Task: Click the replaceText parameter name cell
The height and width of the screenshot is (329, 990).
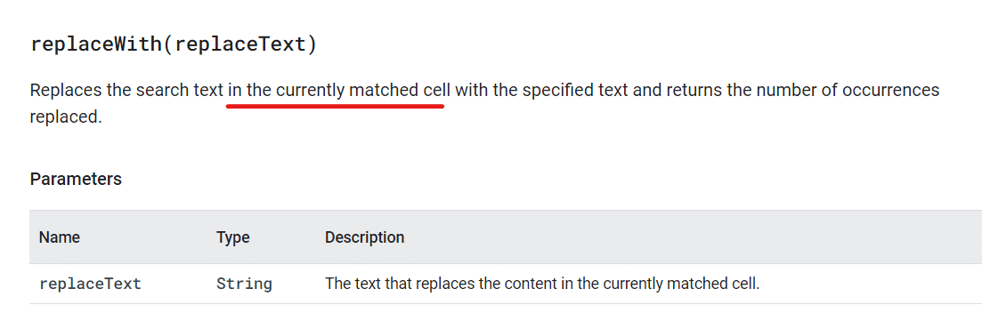Action: (90, 284)
